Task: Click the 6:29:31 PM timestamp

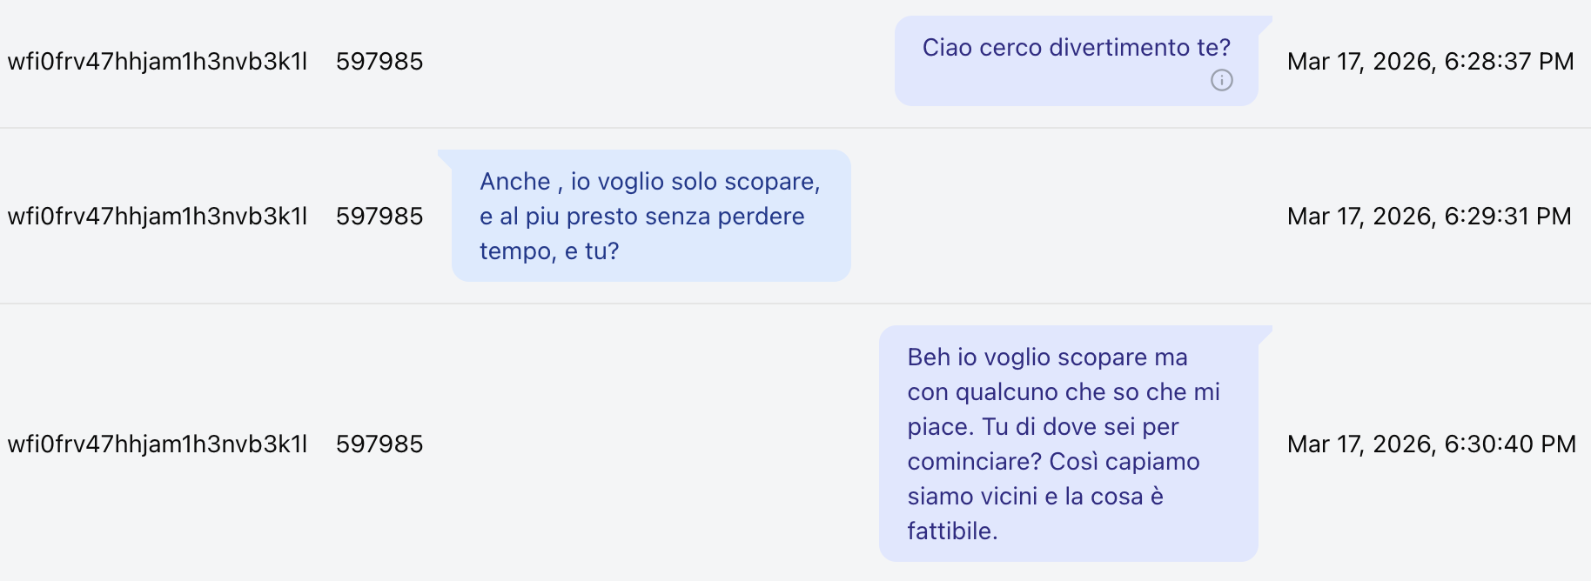Action: coord(1429,216)
